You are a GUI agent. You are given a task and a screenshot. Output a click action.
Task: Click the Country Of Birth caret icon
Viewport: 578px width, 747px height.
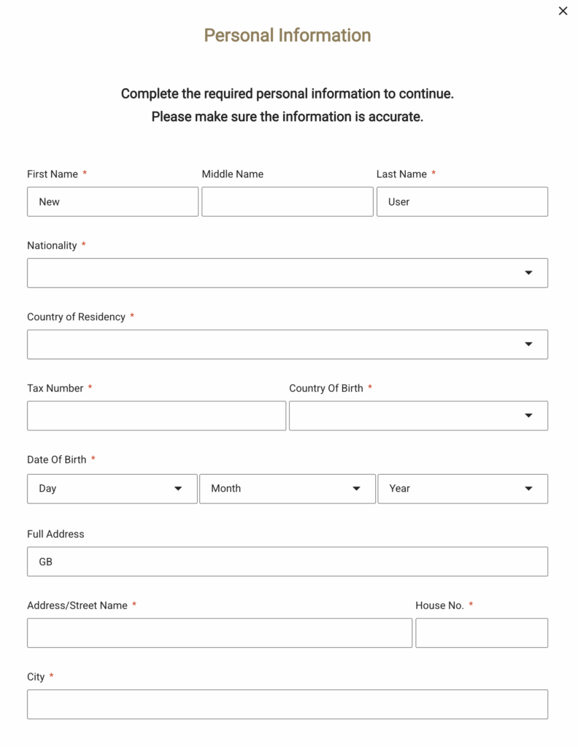[x=528, y=416]
